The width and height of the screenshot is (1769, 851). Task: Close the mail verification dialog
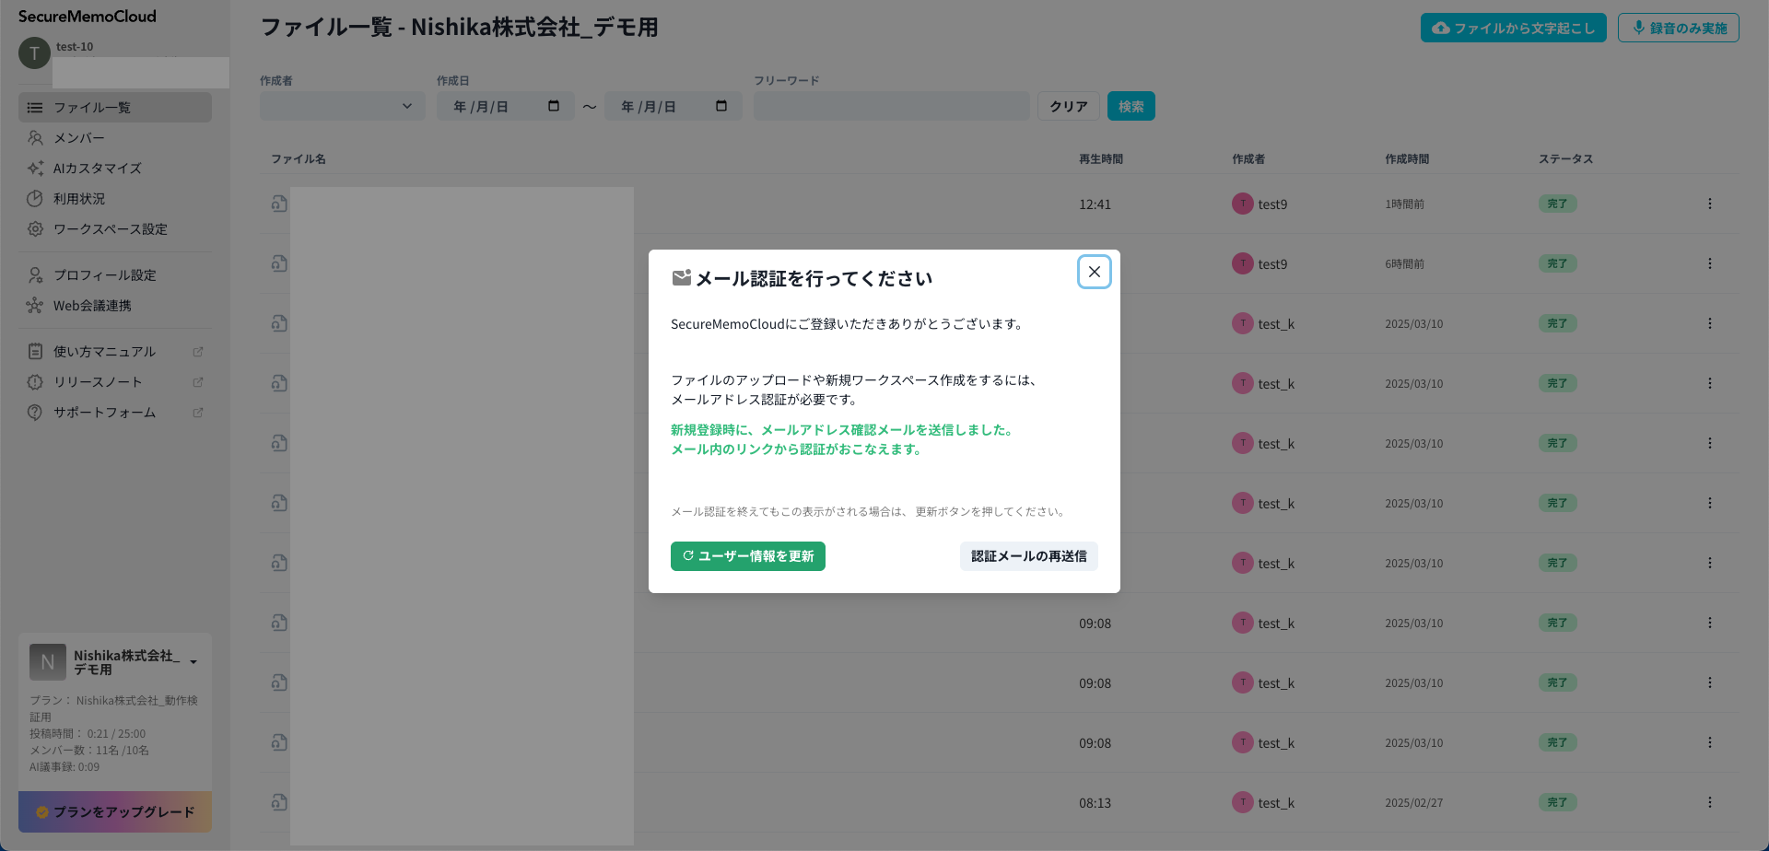tap(1094, 272)
